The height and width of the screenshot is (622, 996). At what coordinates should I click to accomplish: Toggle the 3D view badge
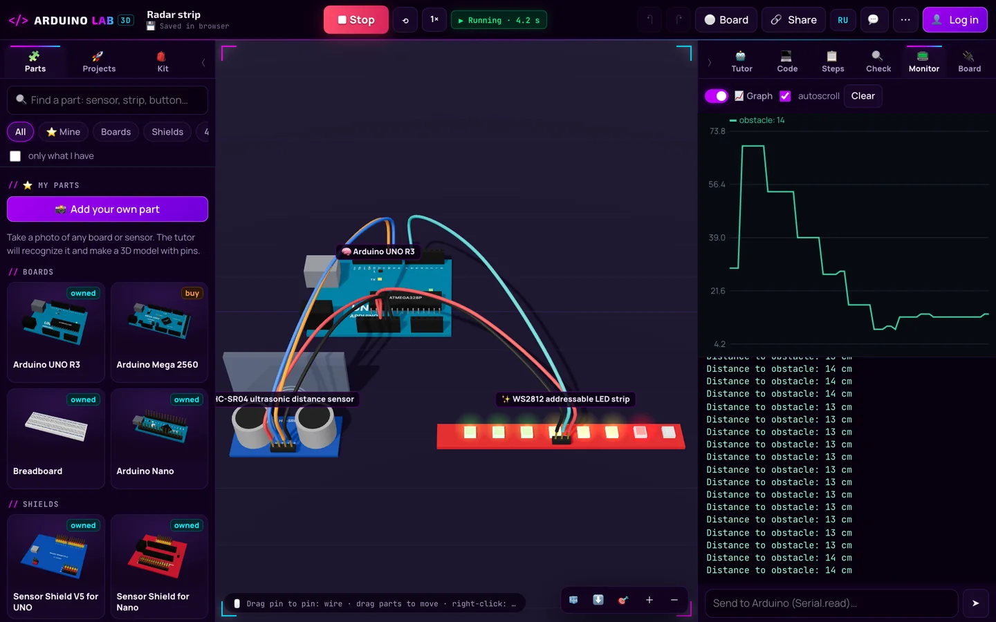click(x=126, y=20)
